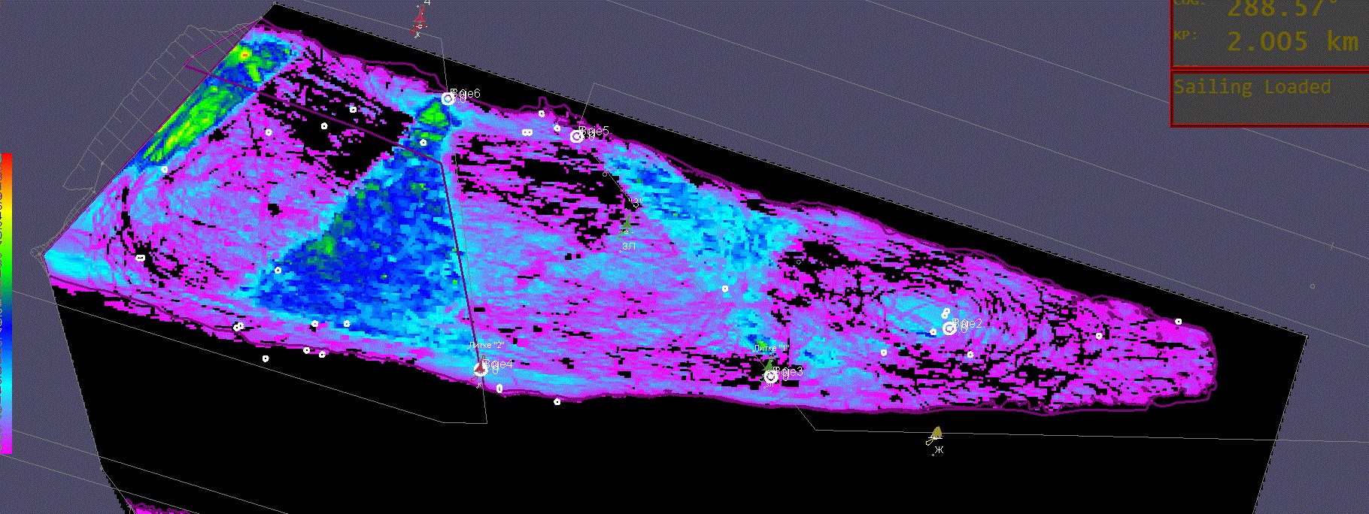Viewport: 1369px width, 514px height.
Task: Click the Boje6 target marker
Action: pyautogui.click(x=448, y=98)
